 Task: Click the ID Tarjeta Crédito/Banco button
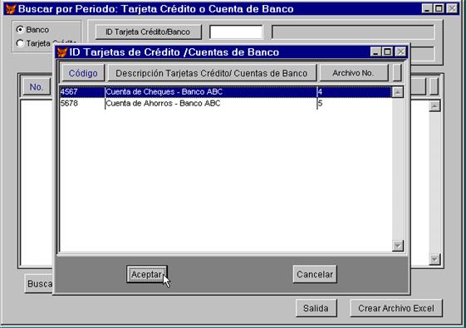coord(148,32)
